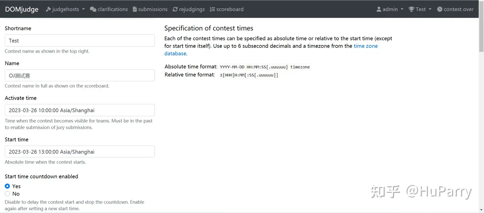Click the scoreboard list icon
484x213 pixels.
(x=212, y=9)
